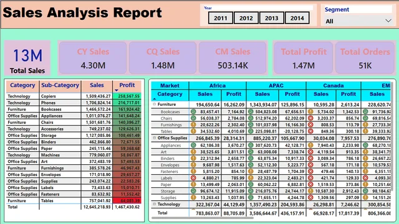The image size is (399, 224).
Task: Click the Phones sub-category cell
Action: click(x=60, y=103)
